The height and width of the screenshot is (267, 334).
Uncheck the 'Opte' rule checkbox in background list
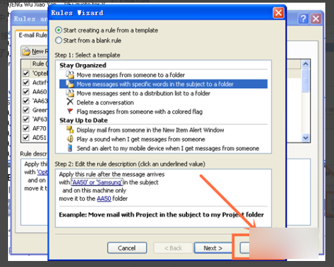pos(26,73)
